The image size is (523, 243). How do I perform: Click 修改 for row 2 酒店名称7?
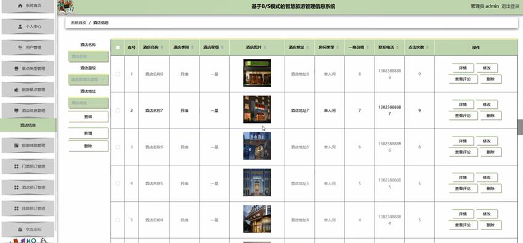click(487, 105)
